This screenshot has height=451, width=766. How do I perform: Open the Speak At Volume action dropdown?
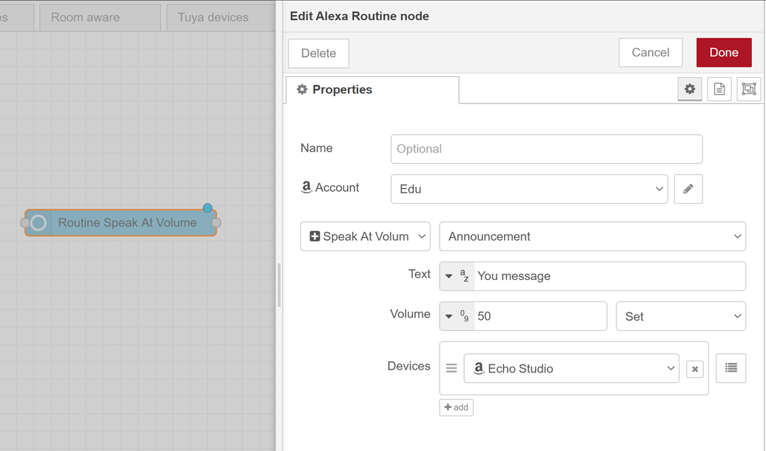point(365,235)
